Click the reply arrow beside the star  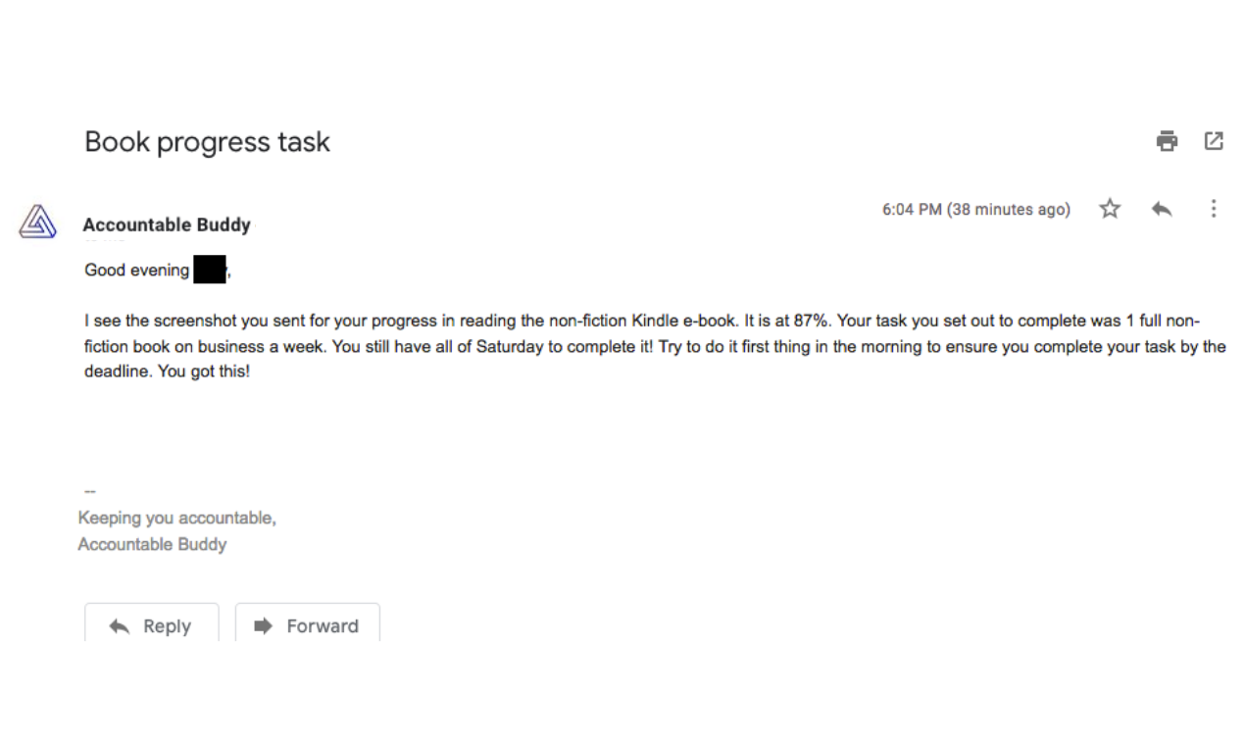pos(1162,209)
